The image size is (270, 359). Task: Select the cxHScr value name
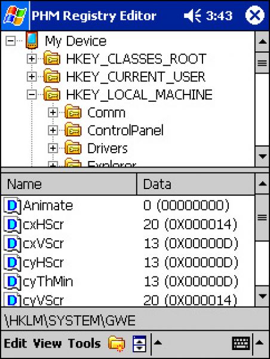click(x=44, y=224)
